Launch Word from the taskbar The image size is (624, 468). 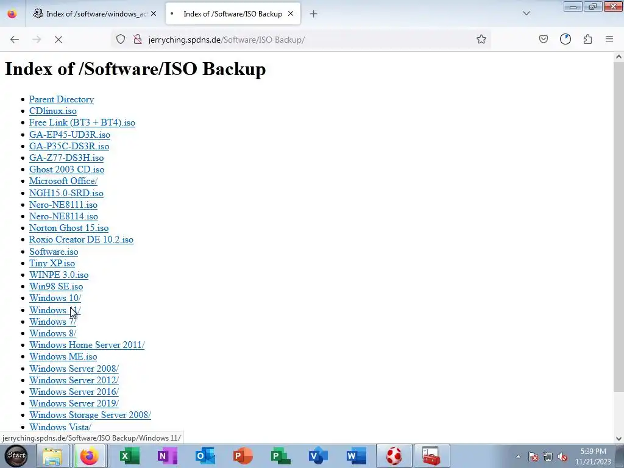pos(356,456)
